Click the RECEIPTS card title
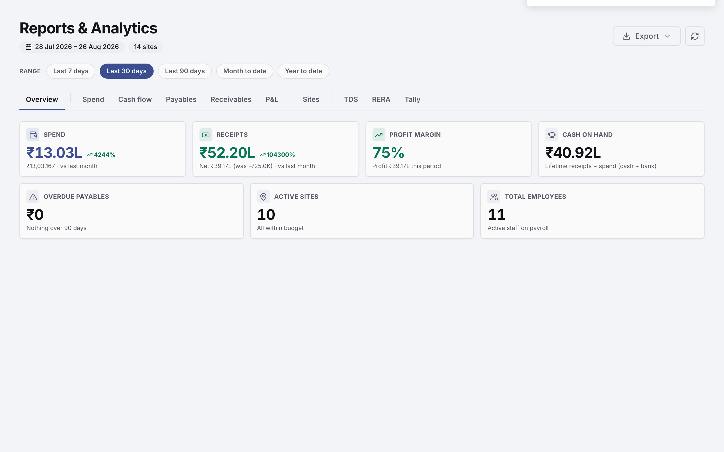This screenshot has width=724, height=452. pos(232,135)
